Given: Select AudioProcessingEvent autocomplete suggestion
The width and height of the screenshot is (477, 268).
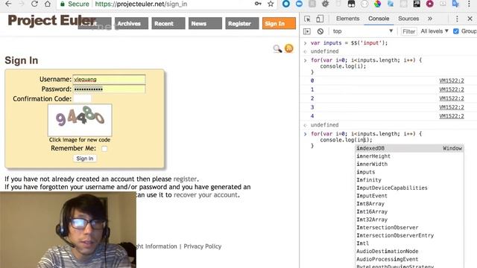Looking at the screenshot, I should [x=409, y=259].
